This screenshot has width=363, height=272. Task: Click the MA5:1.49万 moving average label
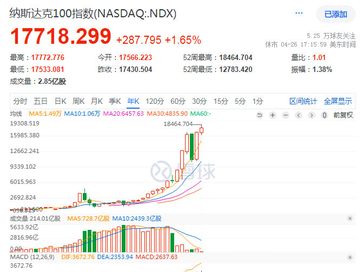click(45, 114)
